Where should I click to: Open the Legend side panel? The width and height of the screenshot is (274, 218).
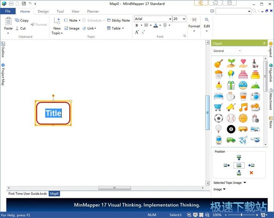pyautogui.click(x=270, y=49)
